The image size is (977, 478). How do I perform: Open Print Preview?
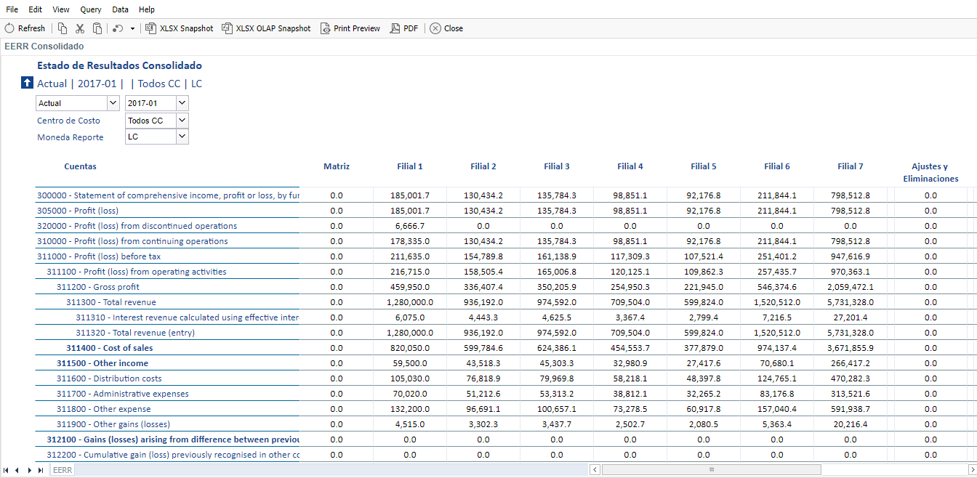coord(350,28)
